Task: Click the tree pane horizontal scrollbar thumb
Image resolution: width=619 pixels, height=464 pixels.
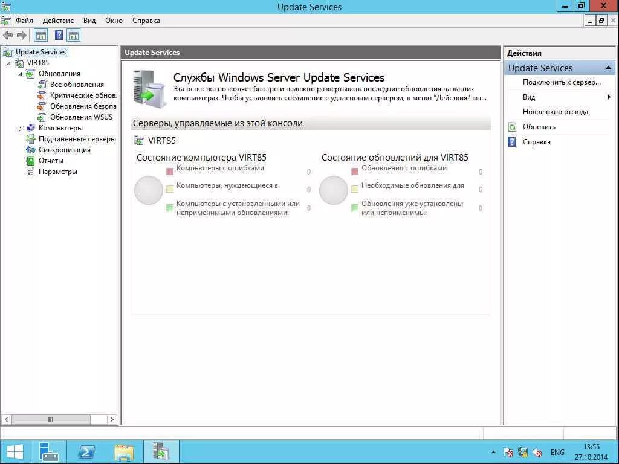Action: 51,419
